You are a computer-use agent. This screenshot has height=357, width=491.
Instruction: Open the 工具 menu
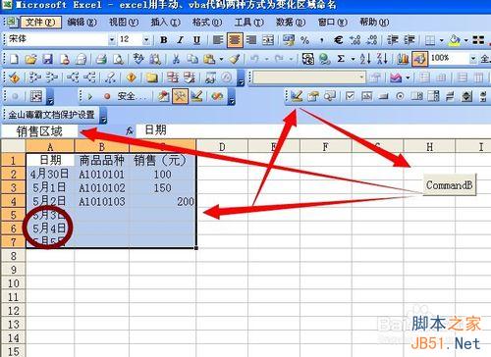point(248,23)
